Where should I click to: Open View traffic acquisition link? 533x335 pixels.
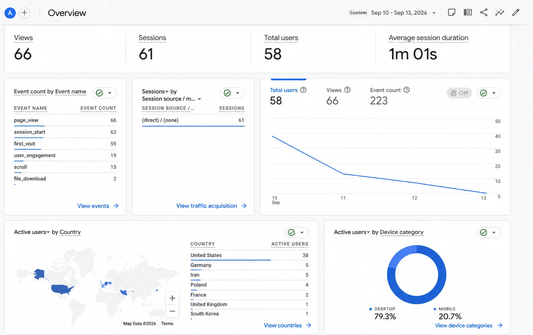pos(211,206)
